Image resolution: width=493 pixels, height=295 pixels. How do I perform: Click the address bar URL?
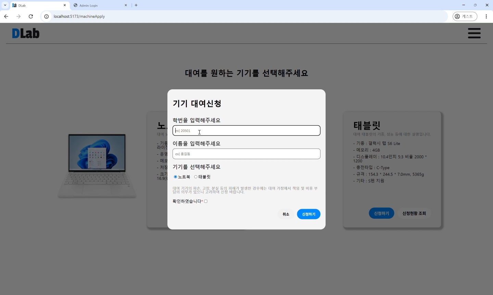[x=79, y=16]
